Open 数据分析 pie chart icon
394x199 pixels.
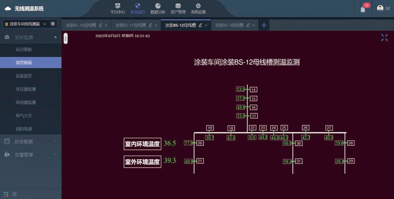[x=158, y=6]
